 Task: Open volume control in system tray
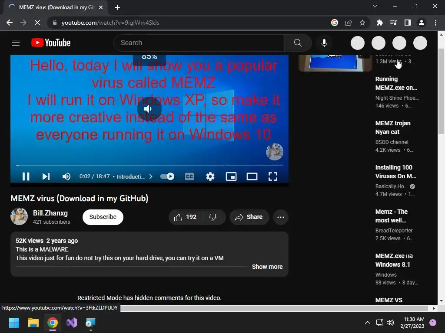pyautogui.click(x=390, y=323)
